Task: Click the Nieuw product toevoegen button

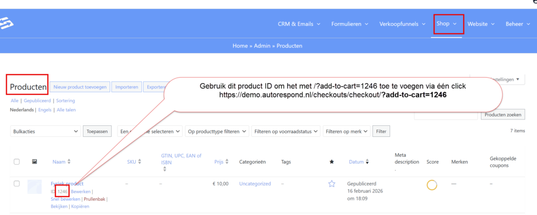Action: [80, 87]
